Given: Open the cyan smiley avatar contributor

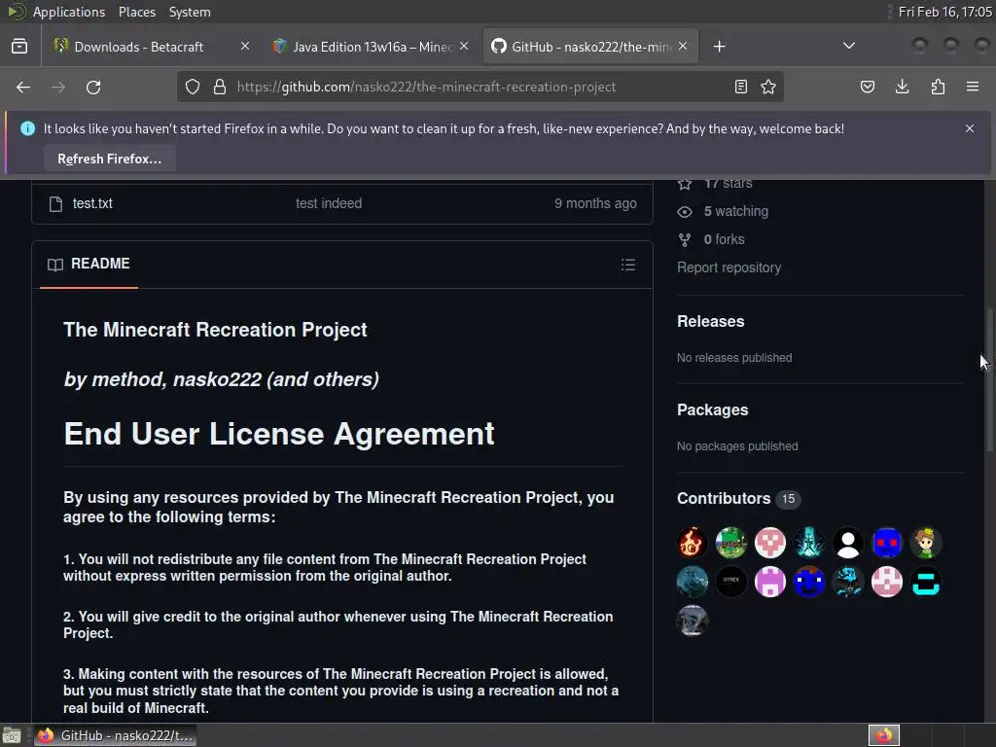Looking at the screenshot, I should 926,582.
